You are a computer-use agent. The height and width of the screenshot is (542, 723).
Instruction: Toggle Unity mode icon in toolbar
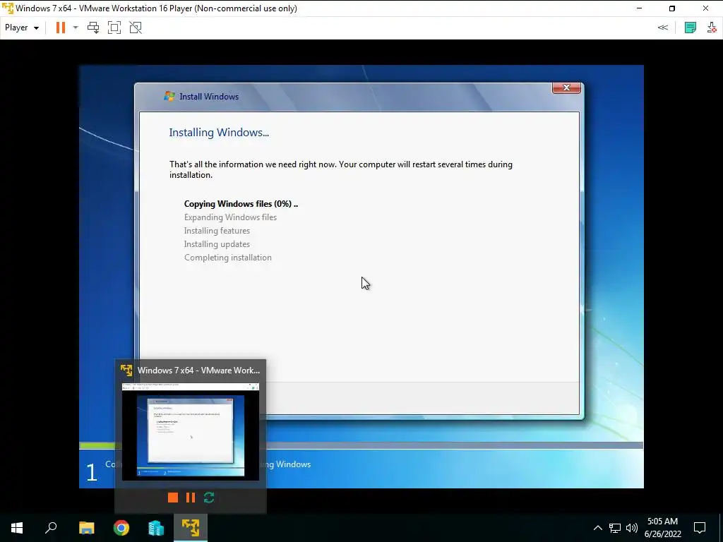(x=136, y=28)
